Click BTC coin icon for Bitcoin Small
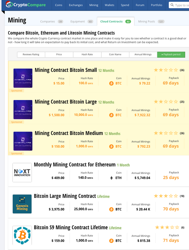This screenshot has height=250, width=189. [111, 83]
